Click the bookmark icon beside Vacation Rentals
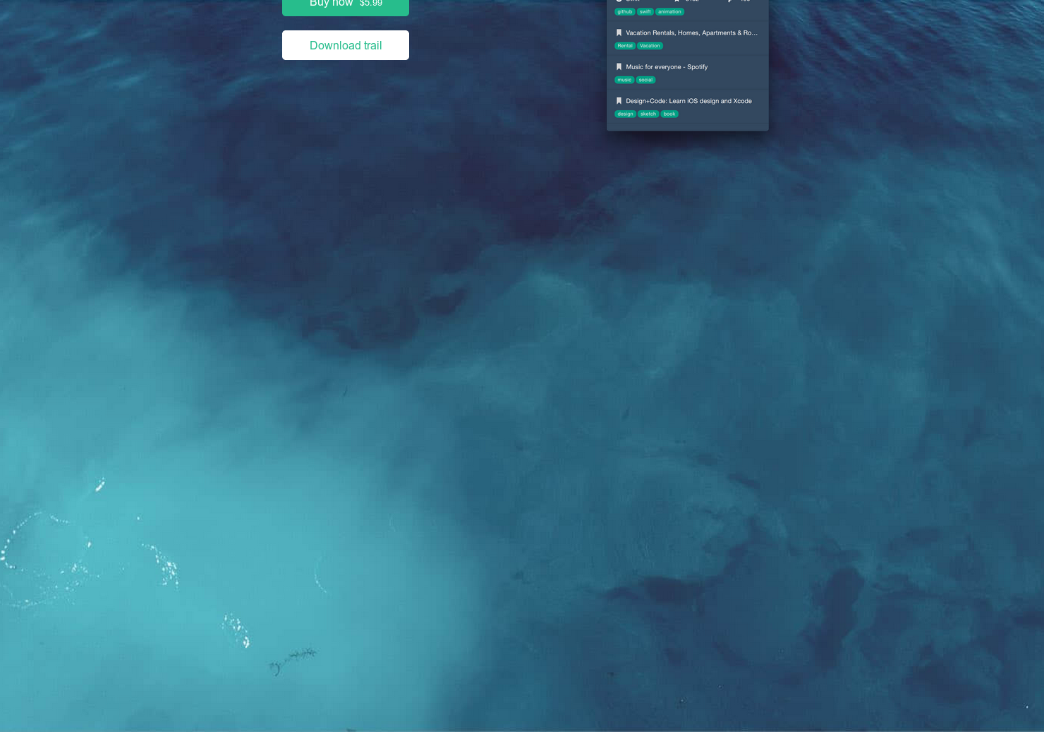1044x732 pixels. coord(619,32)
